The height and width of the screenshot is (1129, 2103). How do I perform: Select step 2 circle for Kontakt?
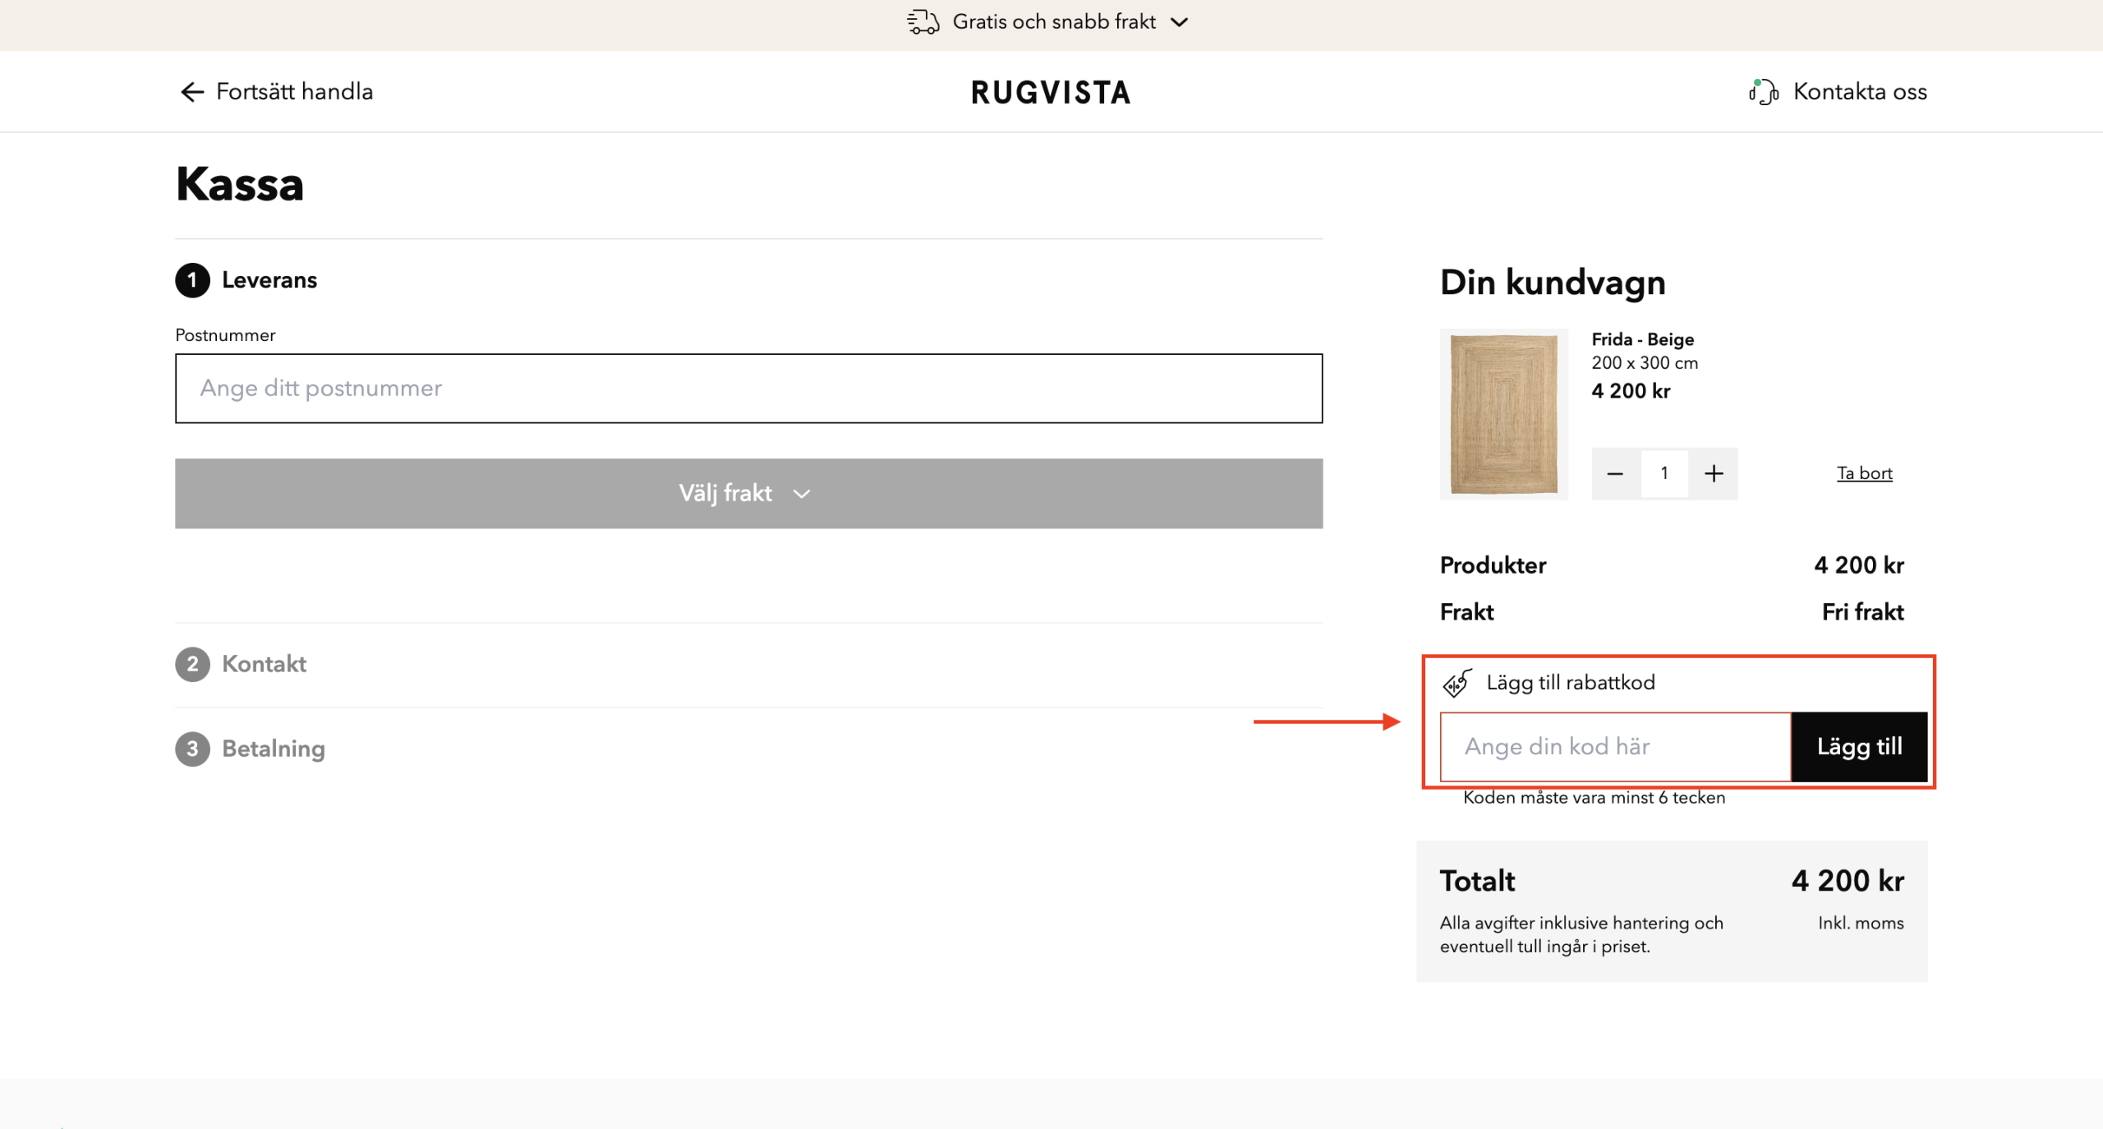coord(192,664)
